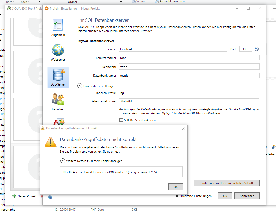The width and height of the screenshot is (276, 213).
Task: Click the Verlauf icon in Explorer ribbon
Action: tap(134, 2)
